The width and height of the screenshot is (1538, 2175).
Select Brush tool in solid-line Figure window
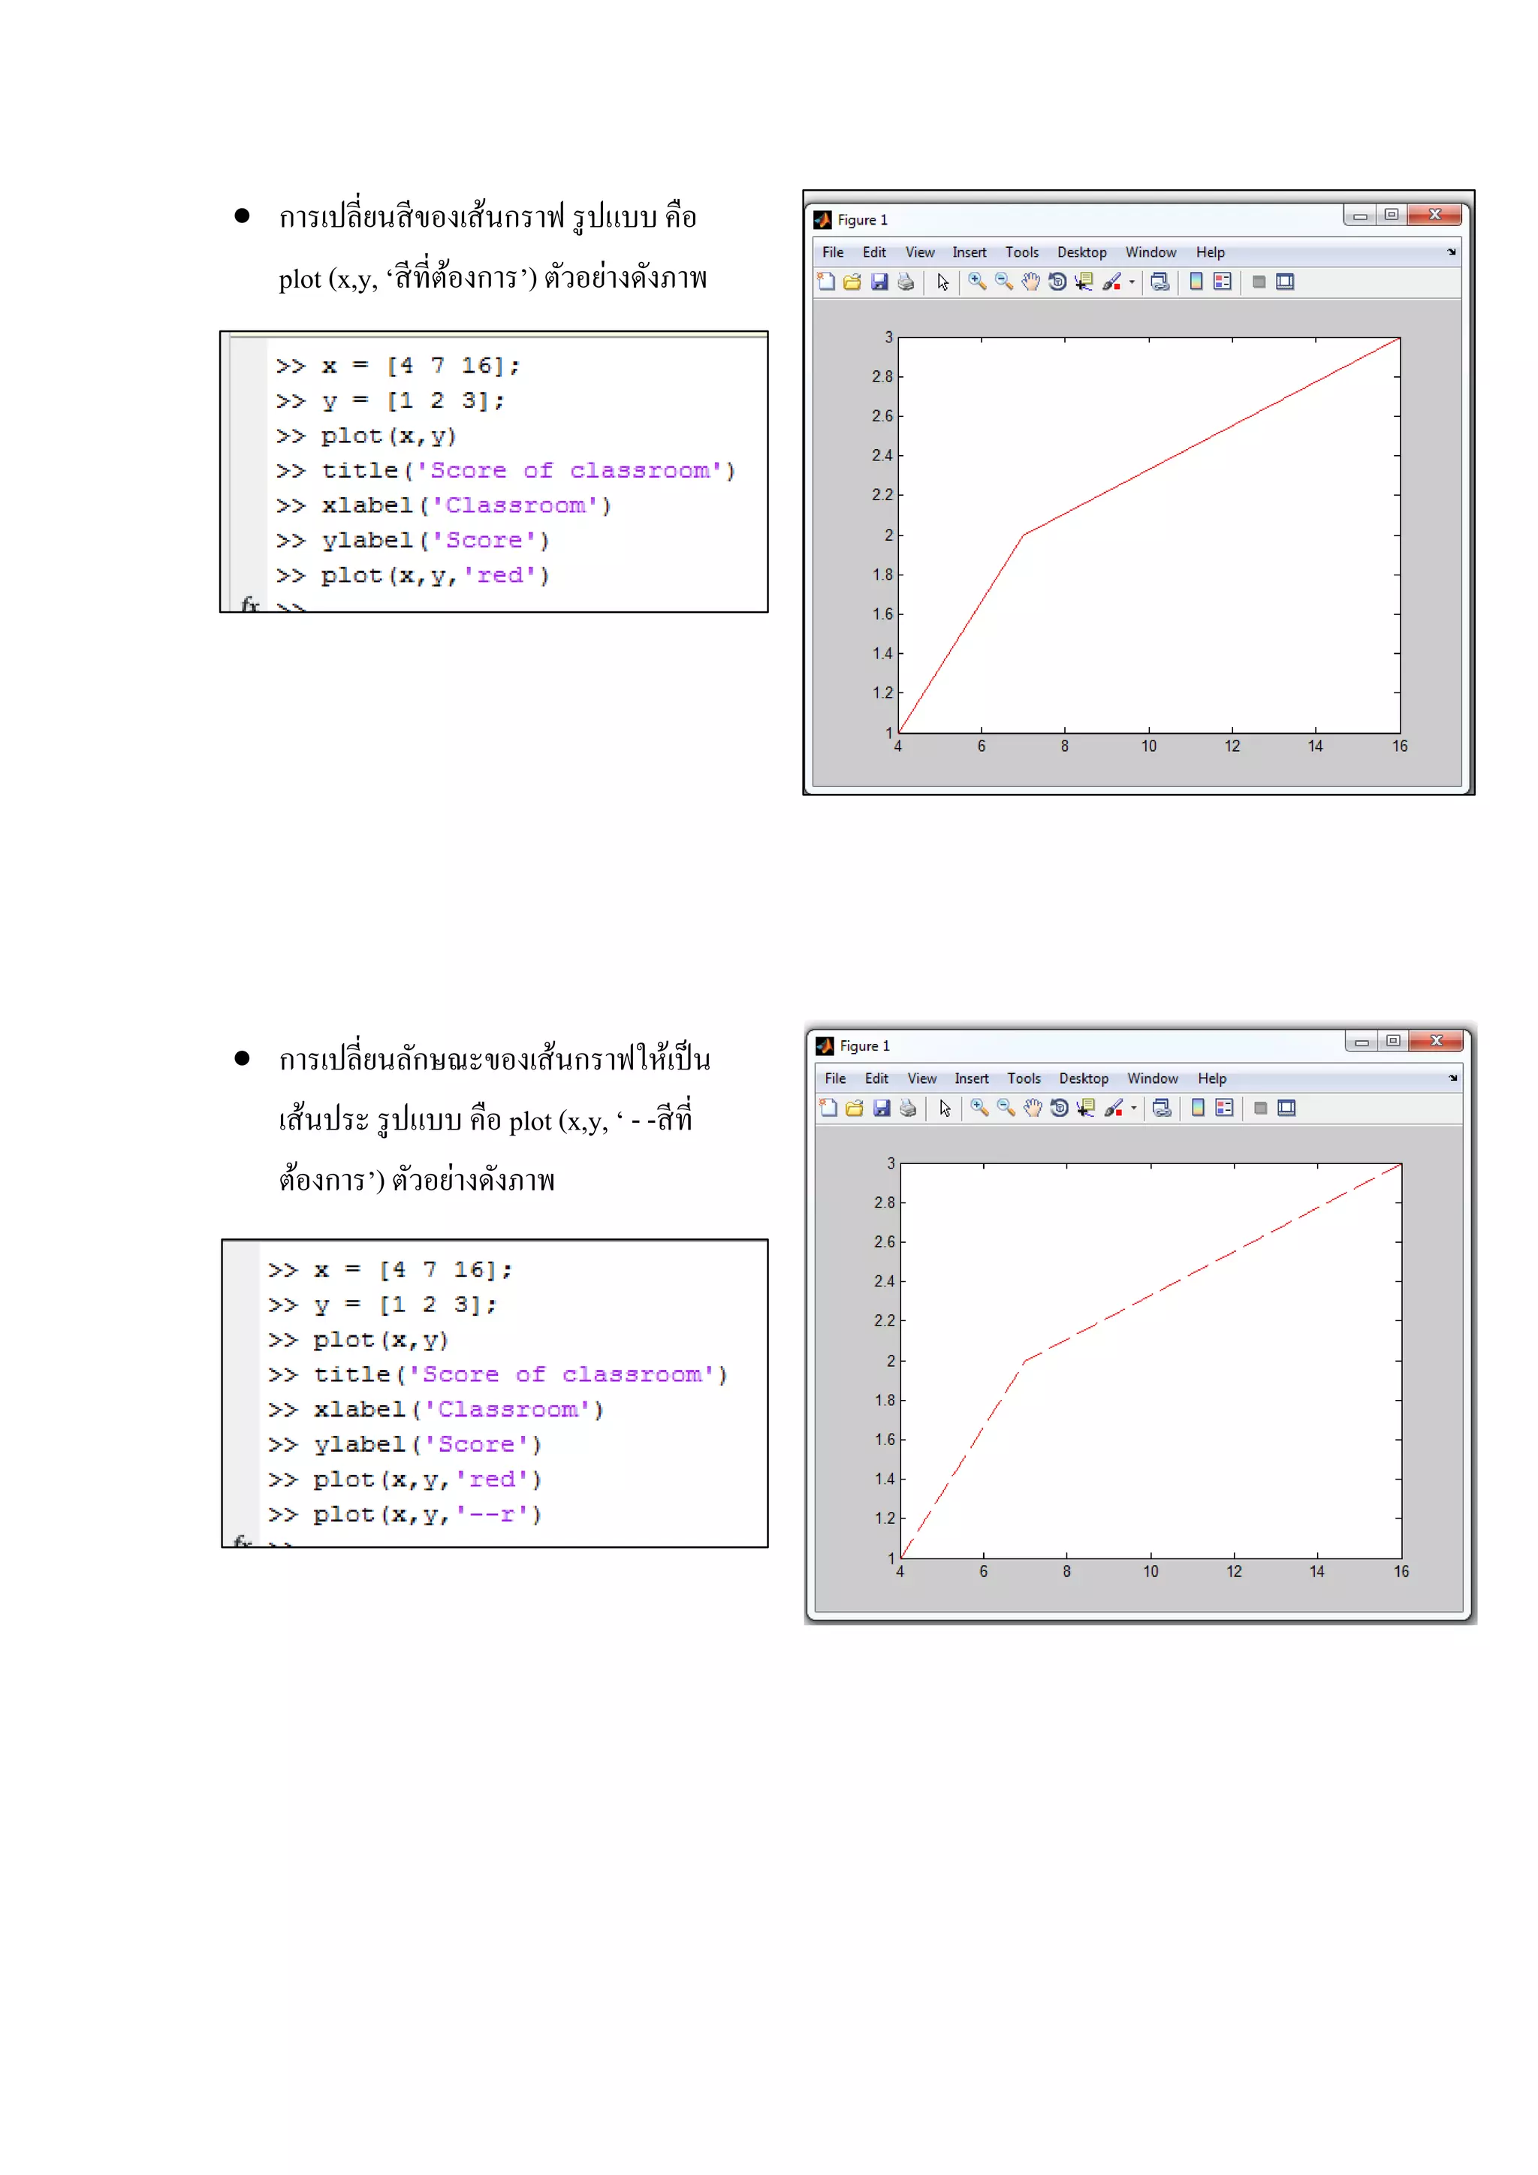coord(1111,282)
